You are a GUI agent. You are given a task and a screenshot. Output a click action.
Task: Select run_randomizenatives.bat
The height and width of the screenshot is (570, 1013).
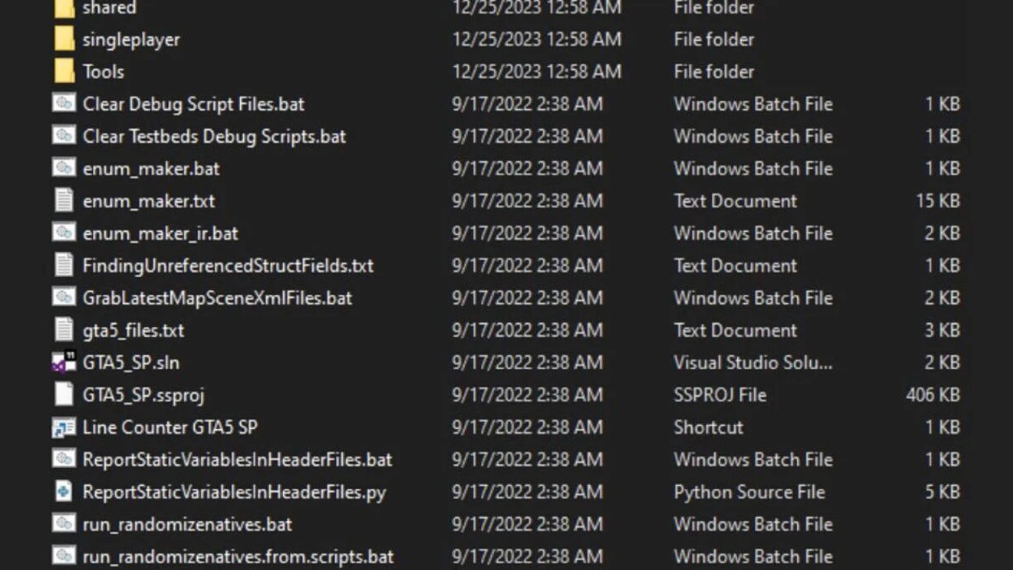click(x=187, y=524)
